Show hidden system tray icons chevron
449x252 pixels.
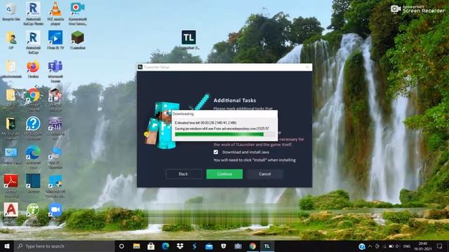[370, 246]
